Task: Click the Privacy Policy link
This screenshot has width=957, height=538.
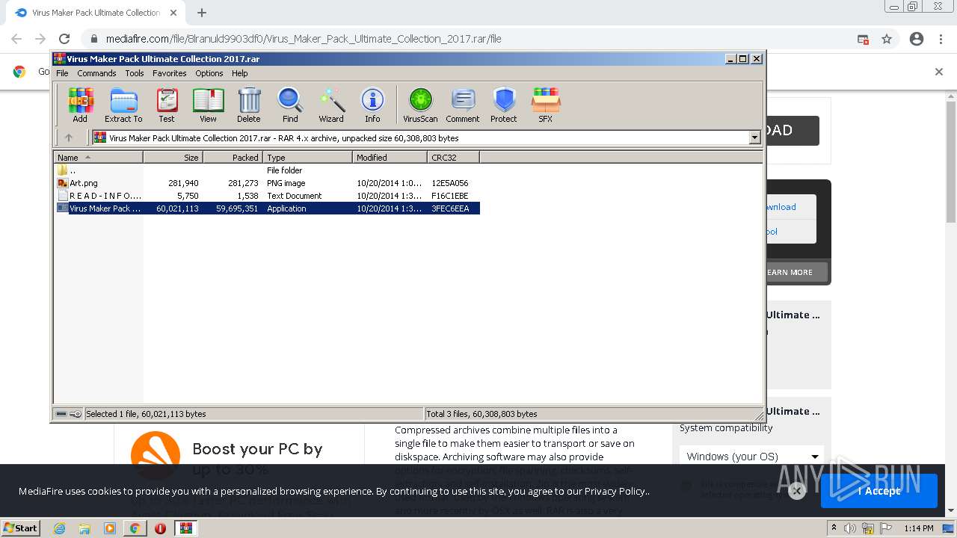Action: pos(615,491)
